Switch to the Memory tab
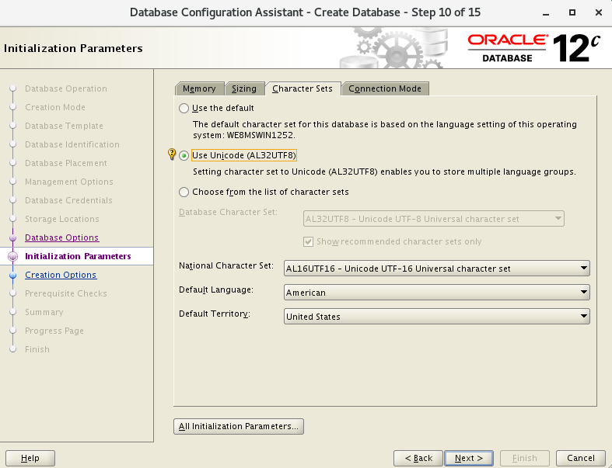This screenshot has height=468, width=612. (199, 88)
